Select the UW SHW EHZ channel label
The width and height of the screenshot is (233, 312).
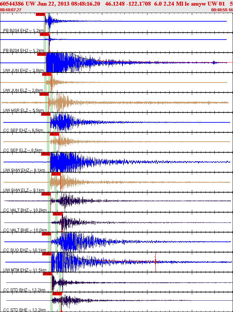coord(24,170)
